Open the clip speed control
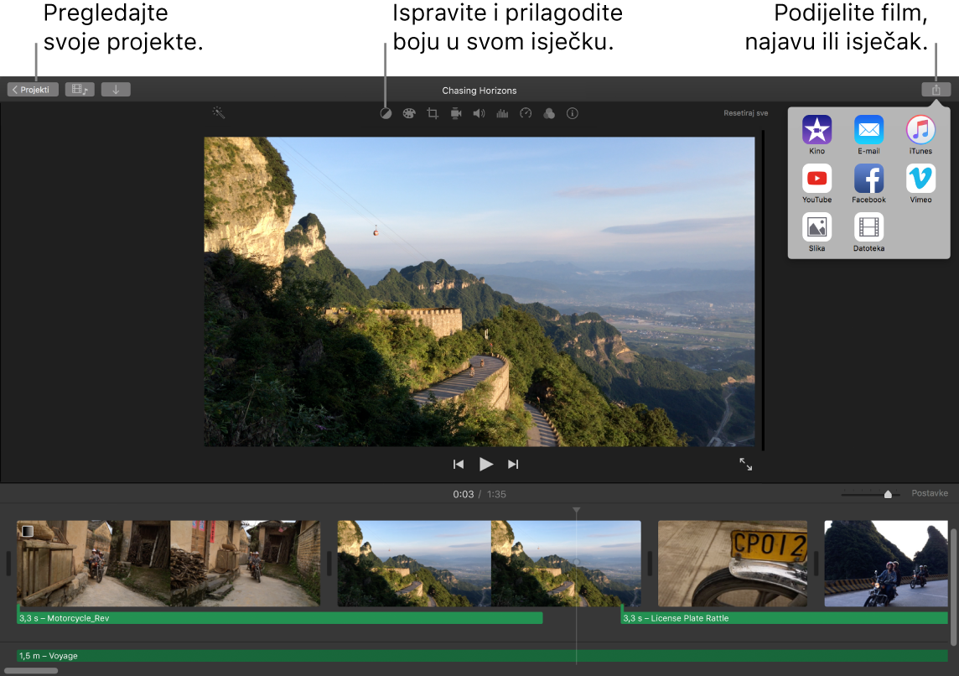 click(526, 112)
